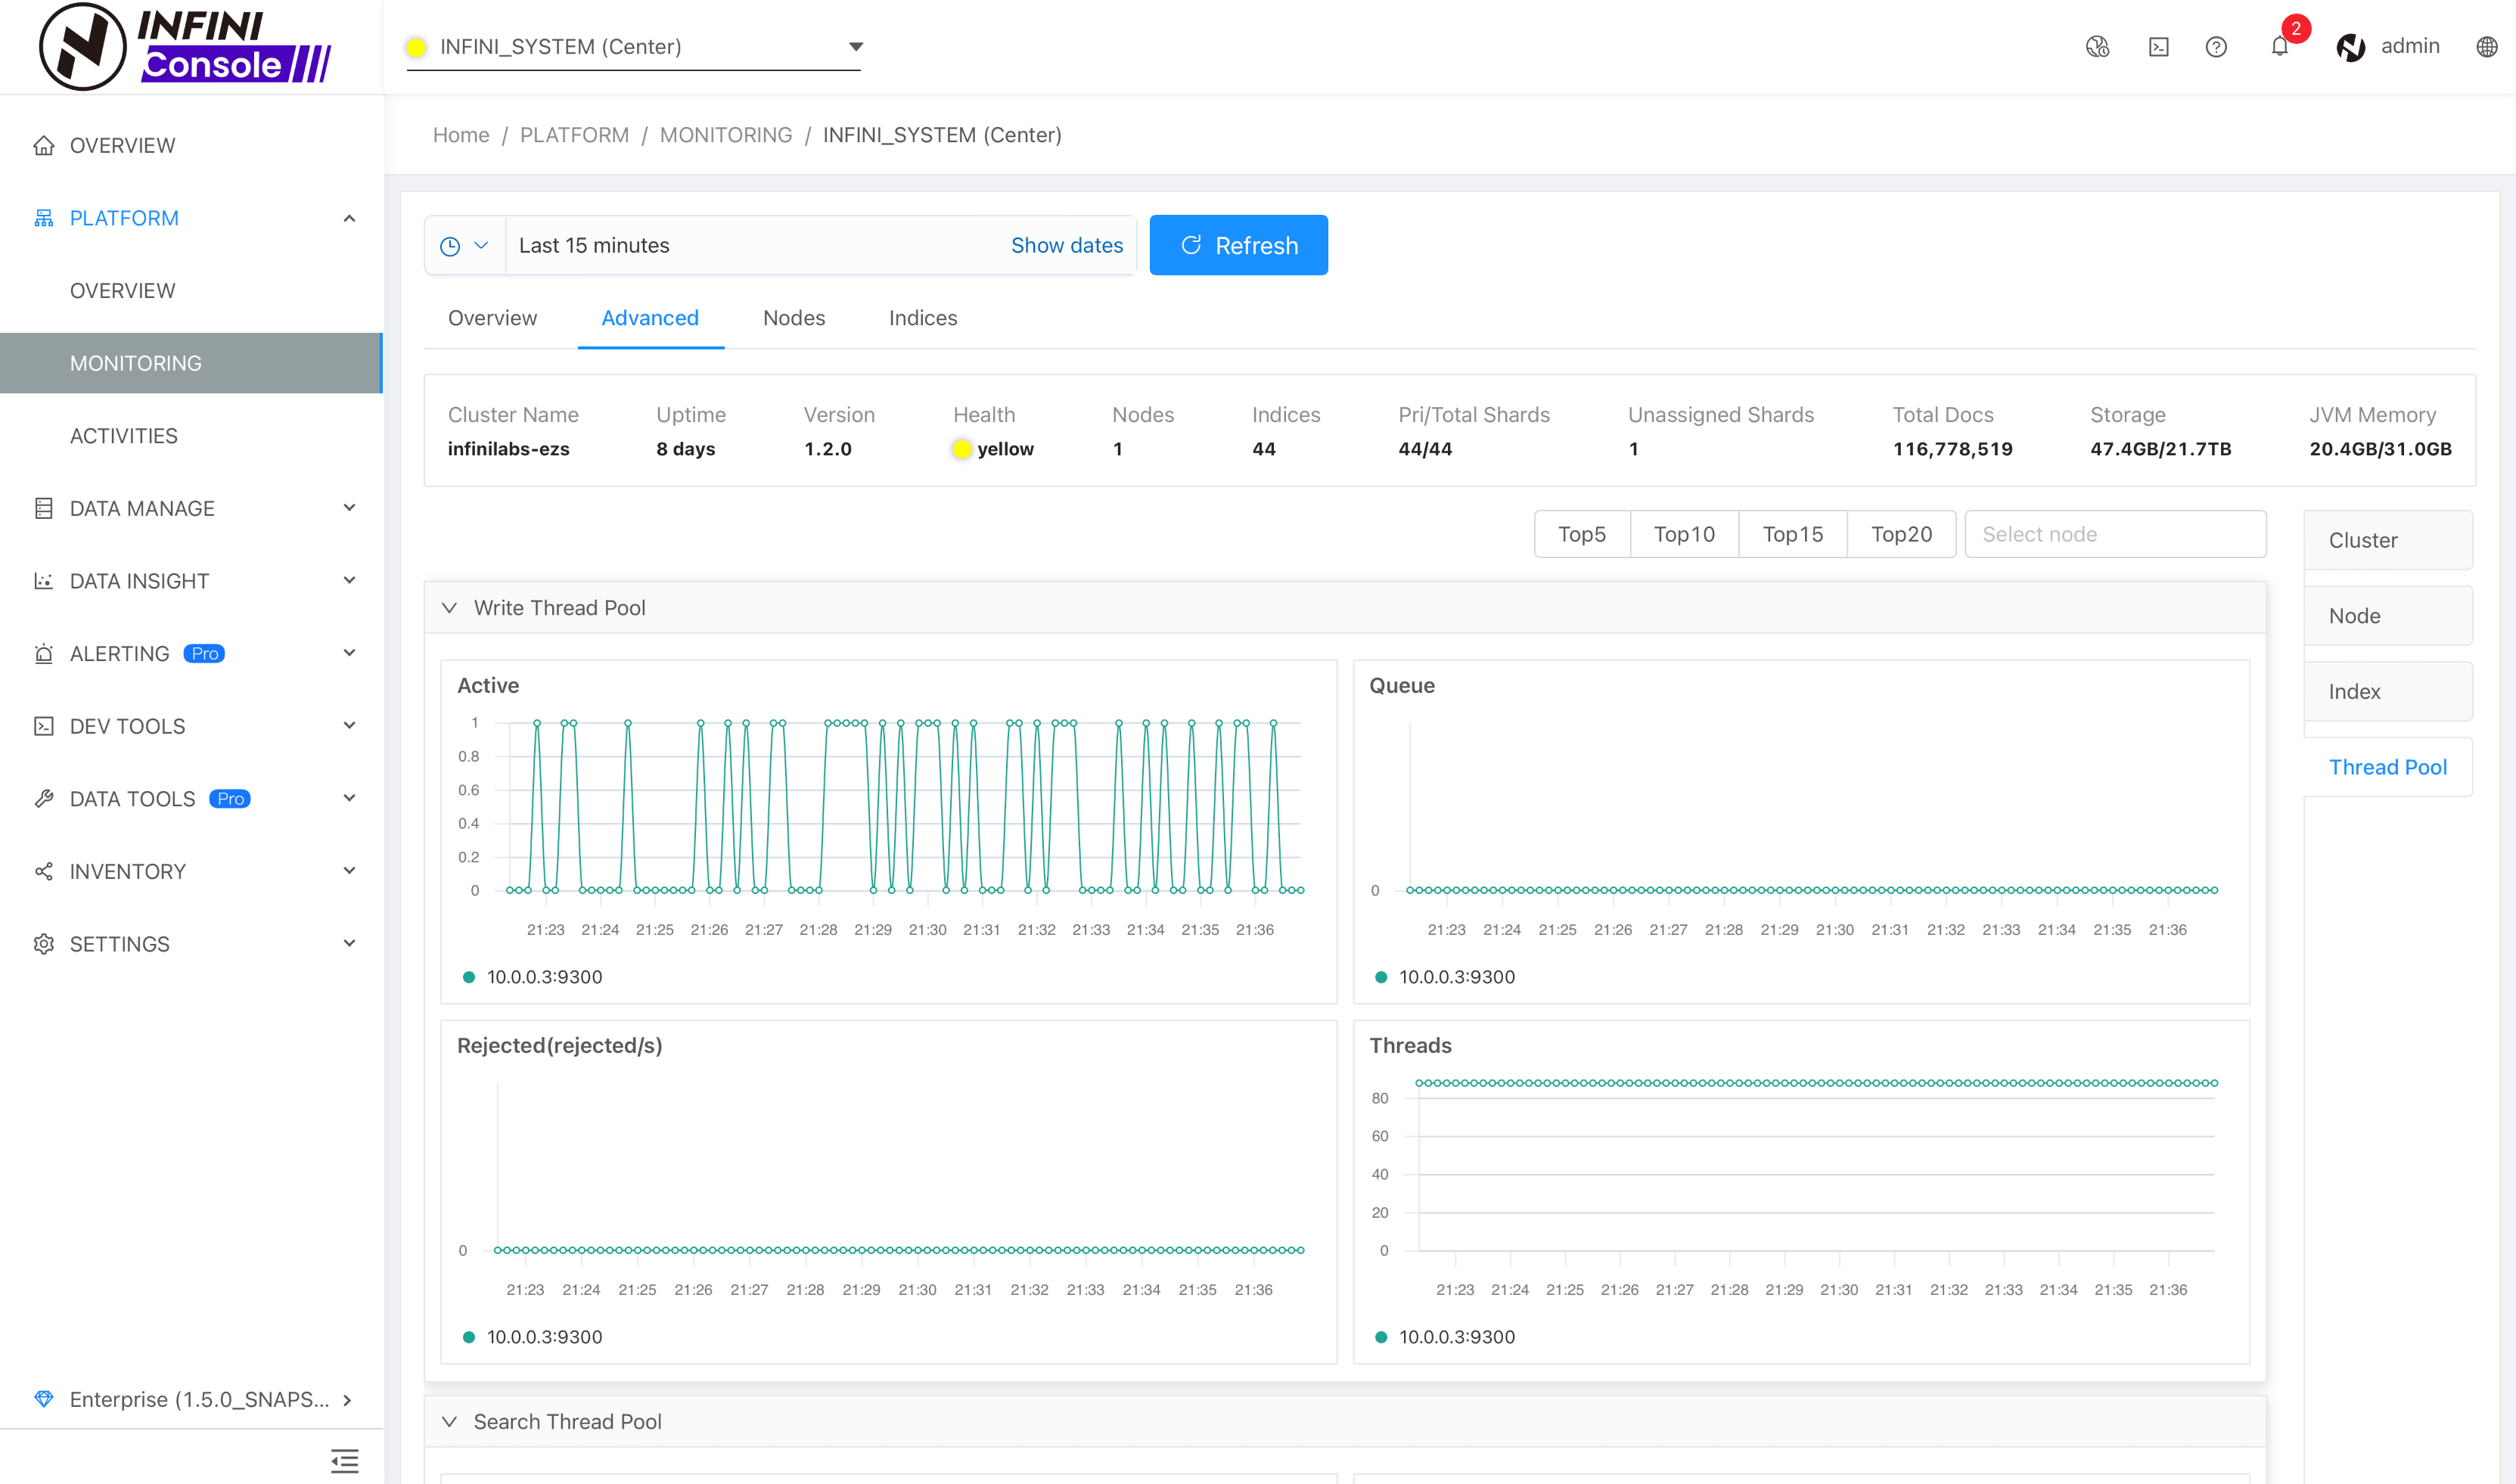This screenshot has width=2516, height=1484.
Task: Click the PLATFORM breadcrumb
Action: 574,135
